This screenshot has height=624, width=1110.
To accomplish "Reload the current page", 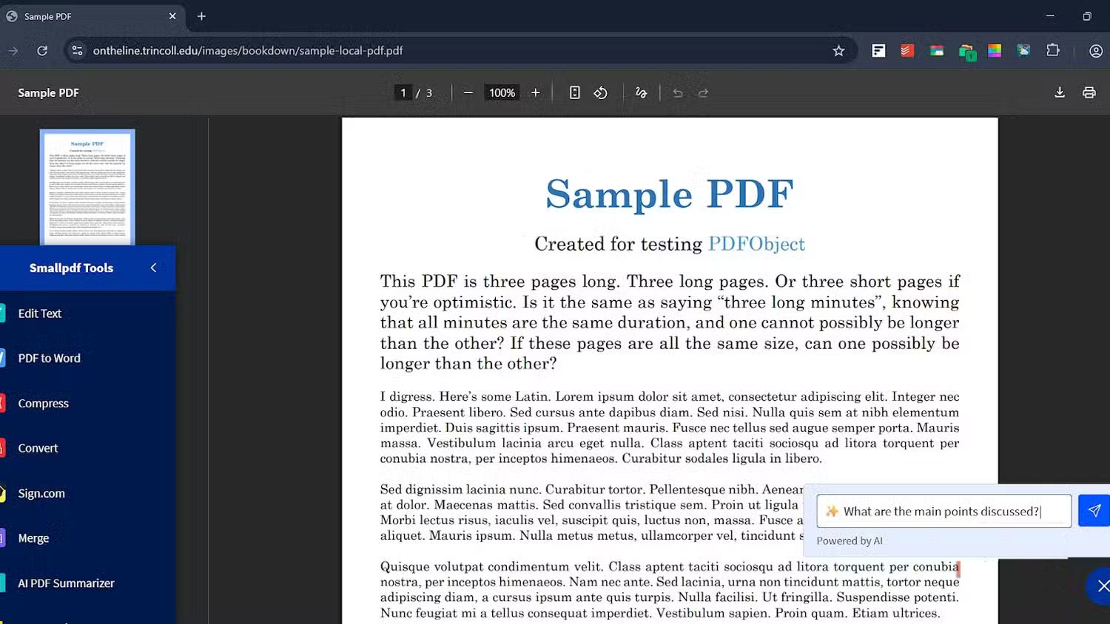I will click(x=42, y=50).
